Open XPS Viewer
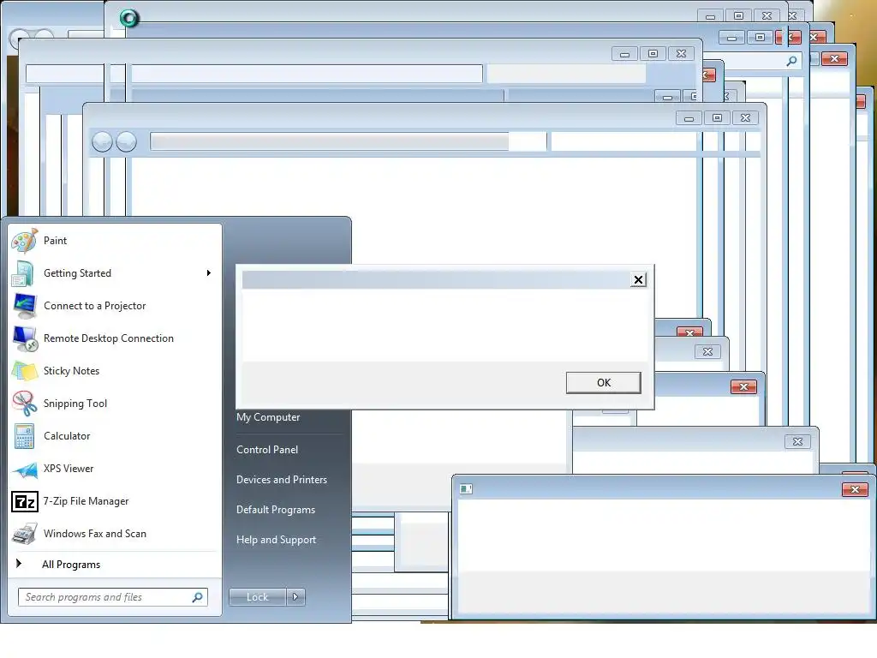Image resolution: width=877 pixels, height=658 pixels. pos(115,469)
